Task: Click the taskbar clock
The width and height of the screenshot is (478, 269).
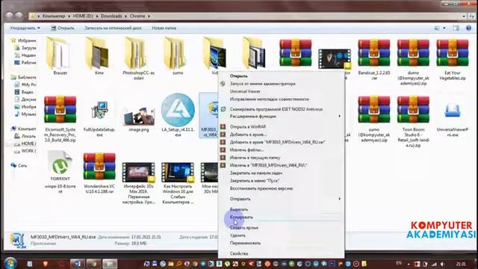Action: coord(461,264)
